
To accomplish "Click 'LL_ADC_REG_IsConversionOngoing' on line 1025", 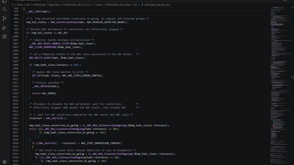I will coord(104,125).
